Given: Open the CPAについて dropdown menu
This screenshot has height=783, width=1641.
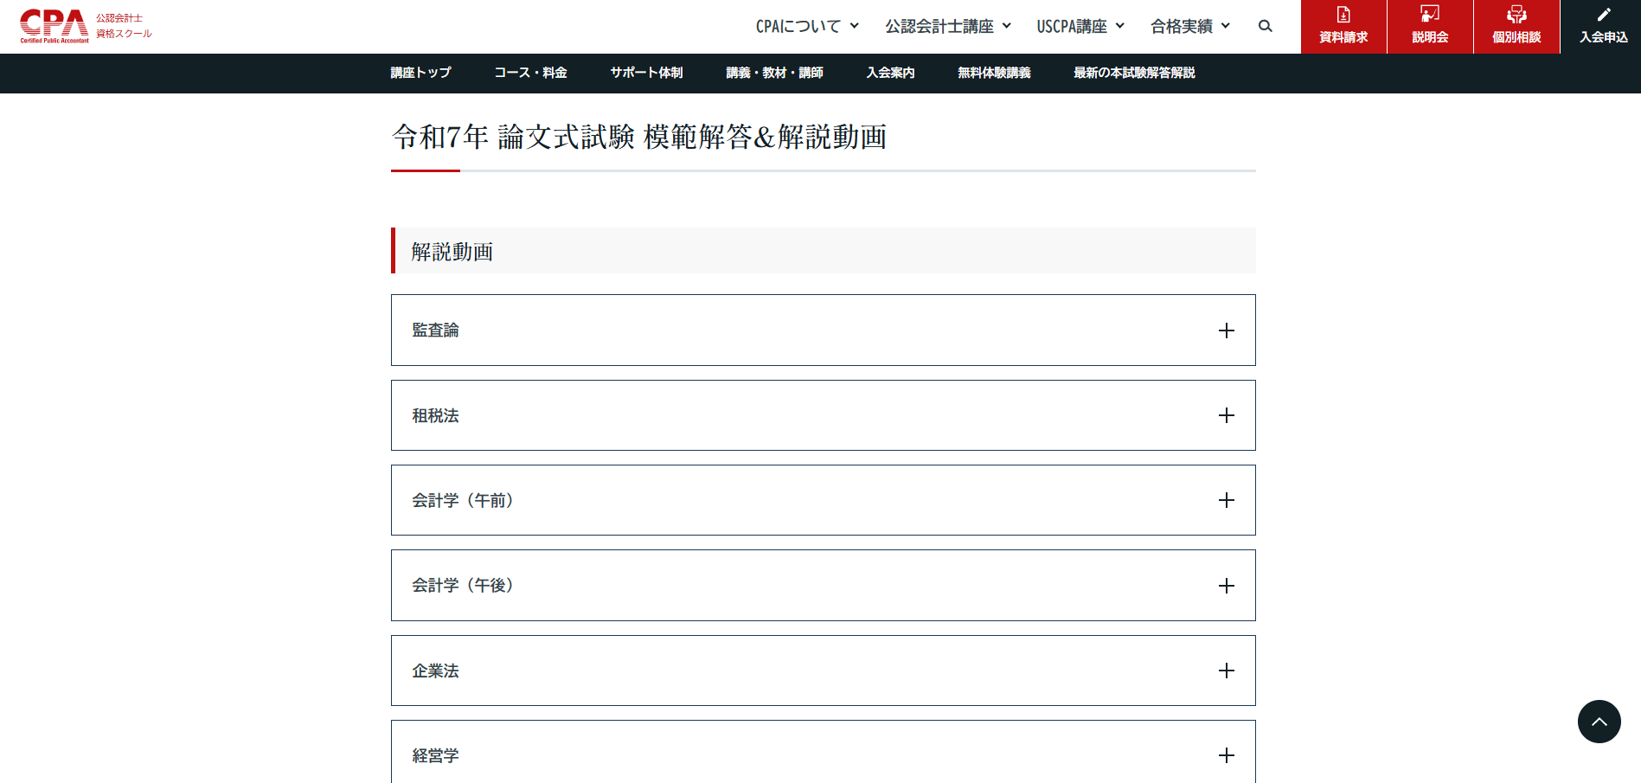Looking at the screenshot, I should click(807, 26).
